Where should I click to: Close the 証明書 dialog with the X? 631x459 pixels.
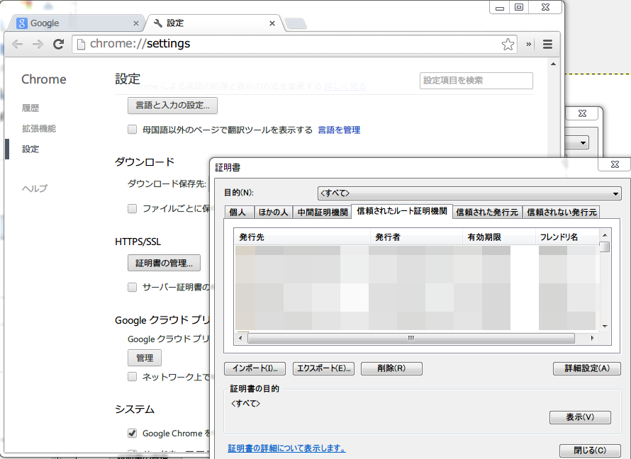615,164
